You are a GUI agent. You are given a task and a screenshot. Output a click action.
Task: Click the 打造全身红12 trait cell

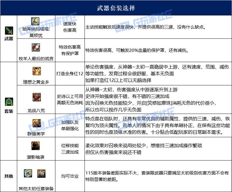pos(70,73)
